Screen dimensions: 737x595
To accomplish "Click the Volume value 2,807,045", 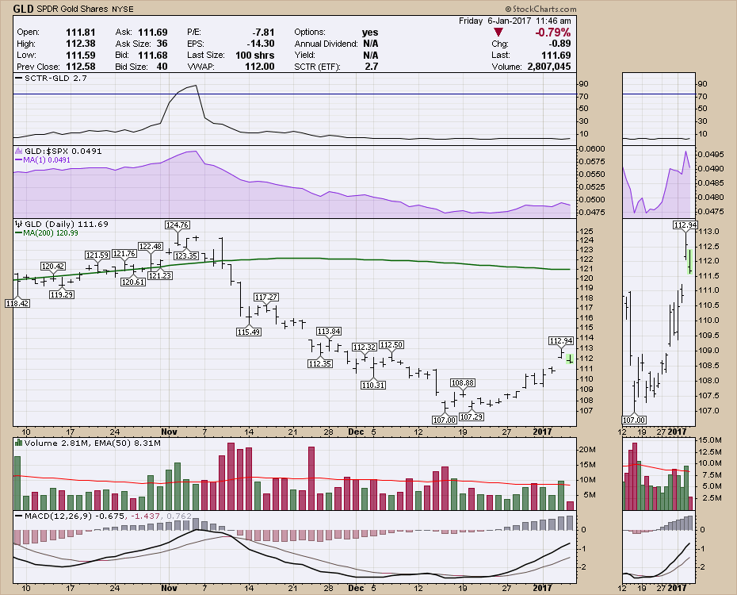I will click(549, 67).
